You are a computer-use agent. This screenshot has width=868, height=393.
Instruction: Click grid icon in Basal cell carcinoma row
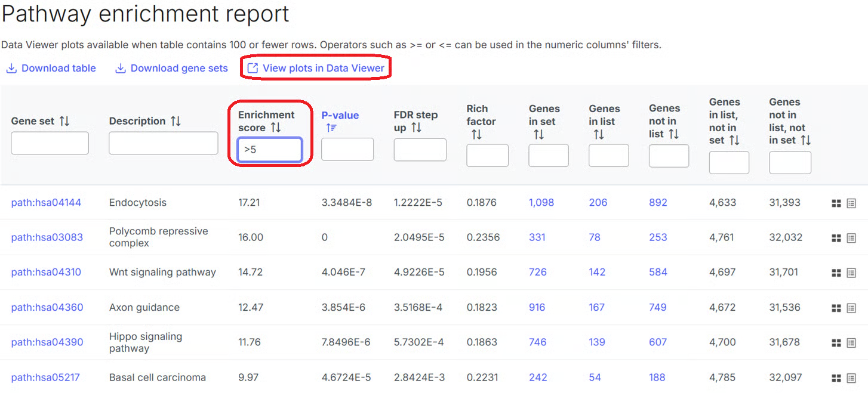[x=836, y=378]
